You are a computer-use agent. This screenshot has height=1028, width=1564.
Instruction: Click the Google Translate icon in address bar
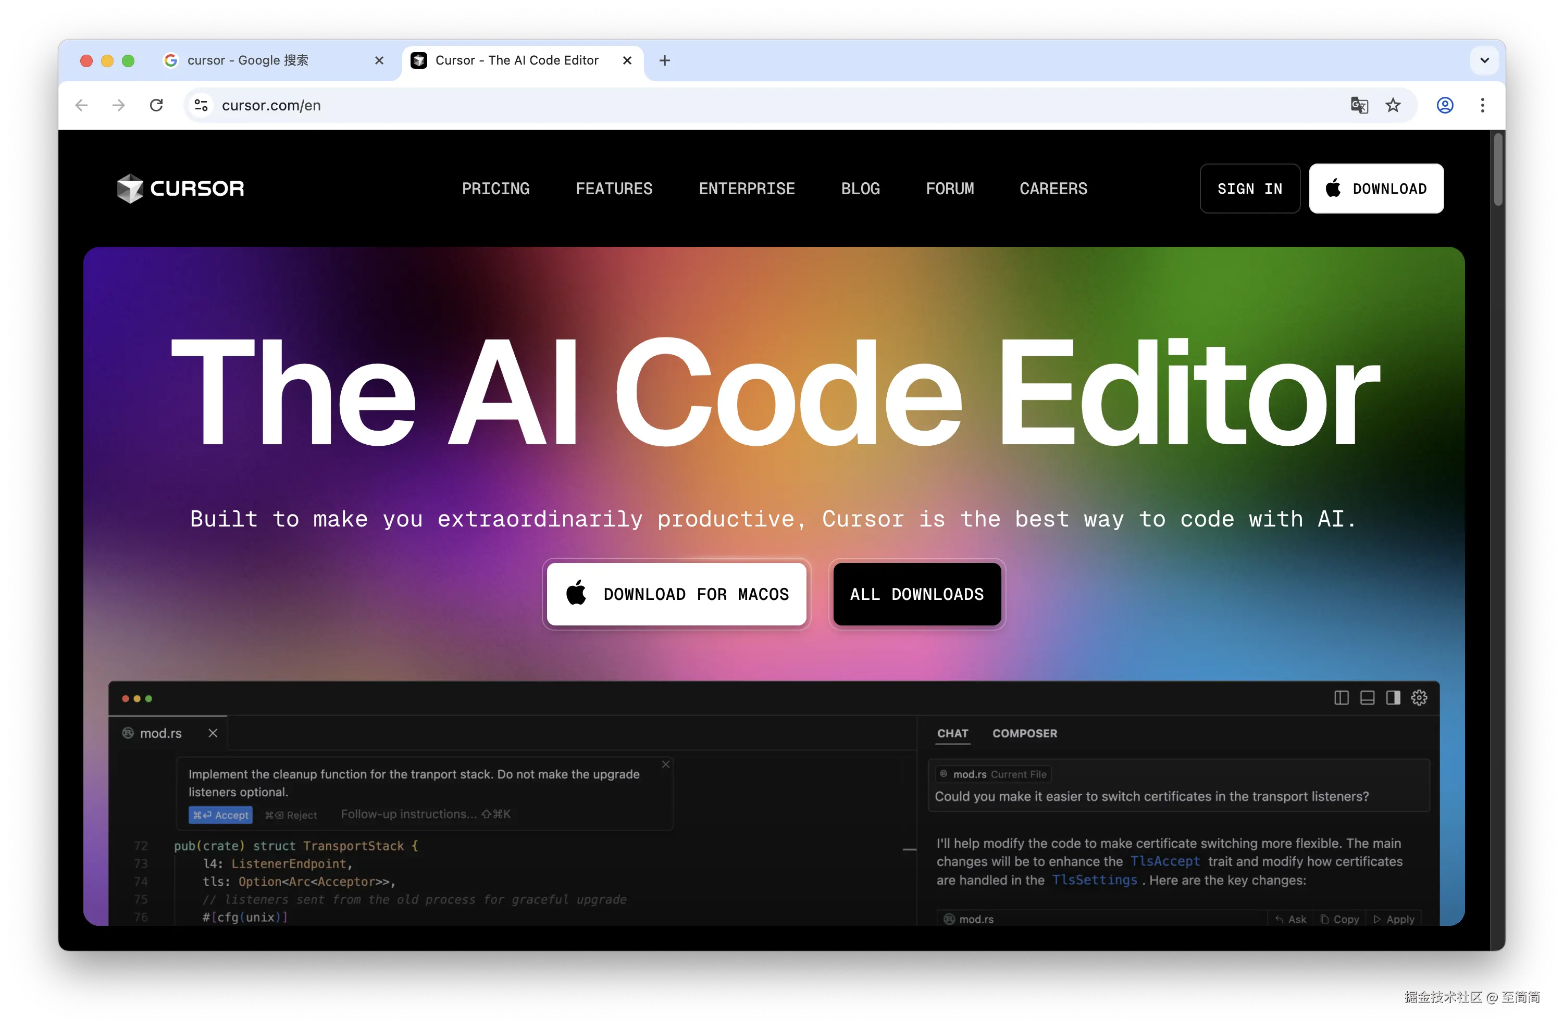(1359, 105)
